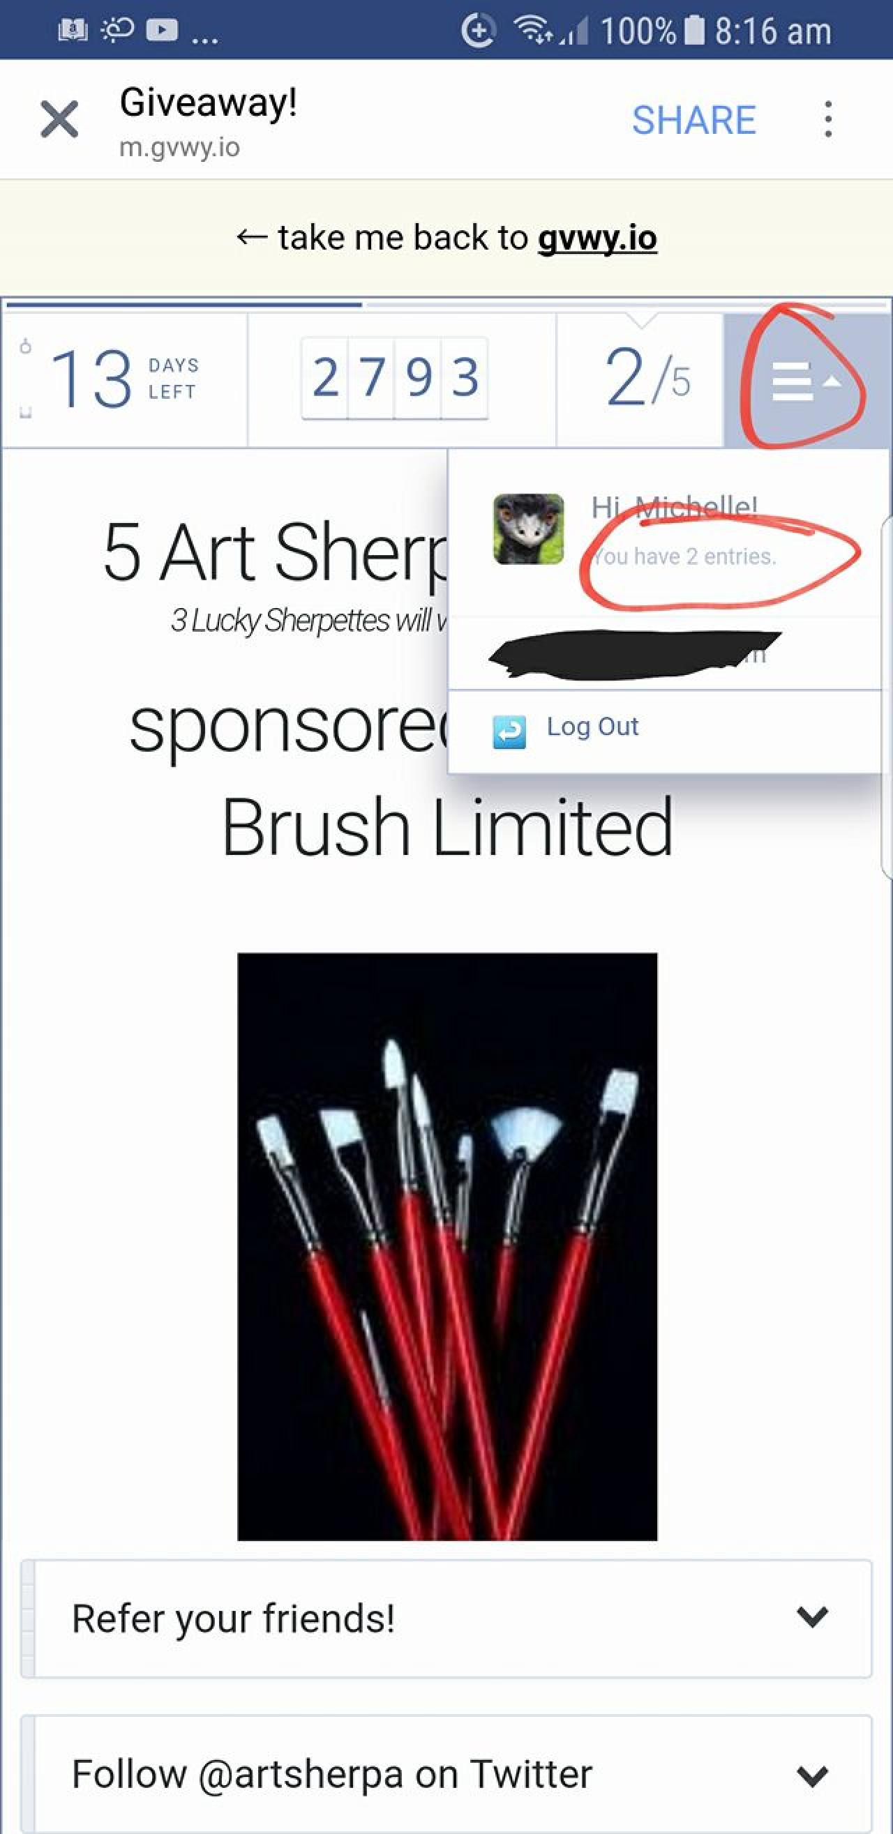Expand Follow @artsherpa on Twitter chevron
Screen dimensions: 893x1834
[x=812, y=1775]
